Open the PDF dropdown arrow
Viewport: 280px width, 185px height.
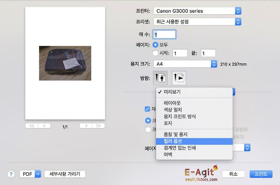pyautogui.click(x=38, y=174)
